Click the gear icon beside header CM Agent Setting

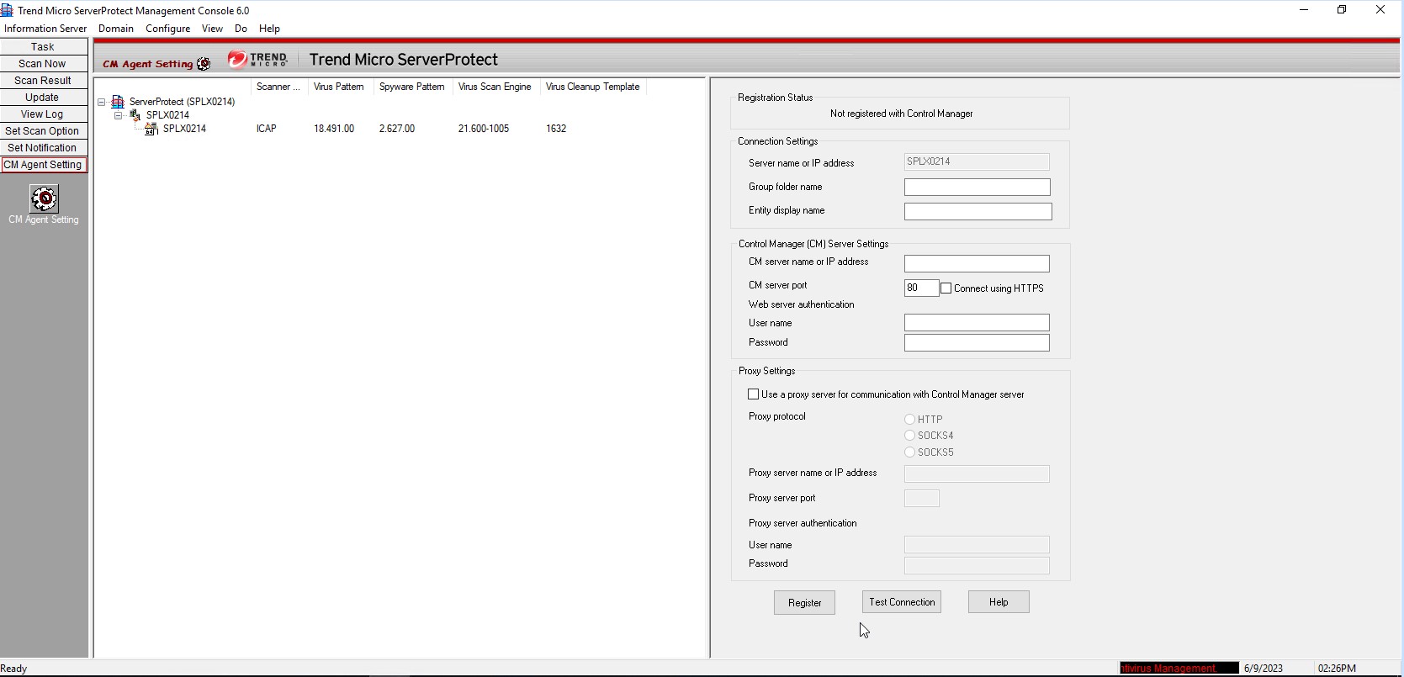204,64
